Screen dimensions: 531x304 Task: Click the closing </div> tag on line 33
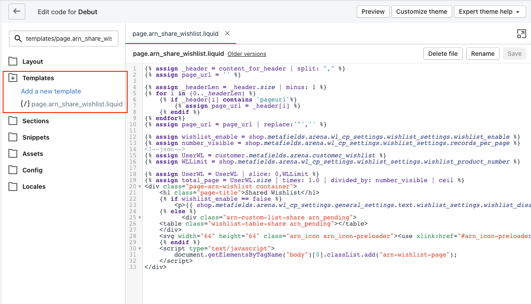156,267
